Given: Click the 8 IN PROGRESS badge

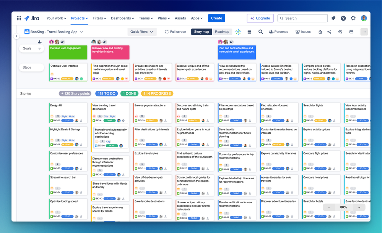Looking at the screenshot, I should tap(157, 93).
